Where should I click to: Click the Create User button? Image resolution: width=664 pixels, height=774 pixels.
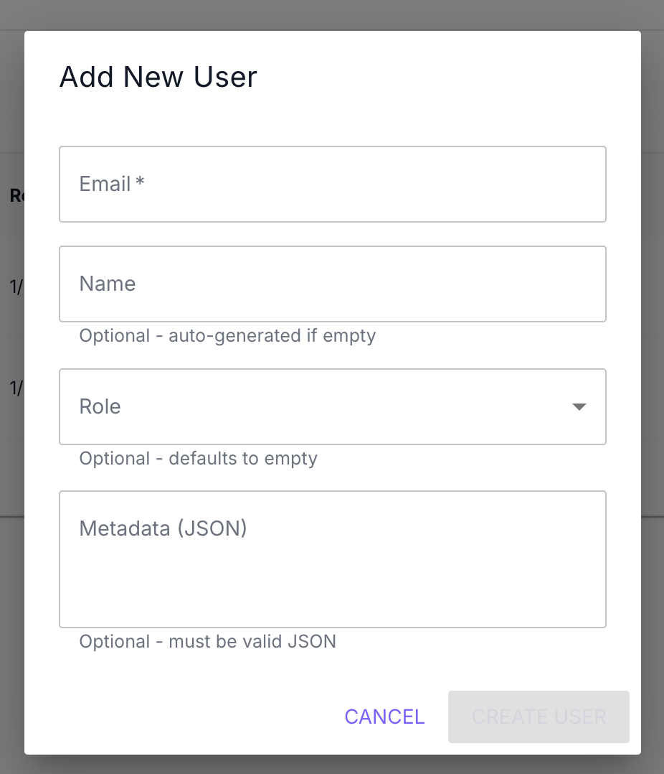click(539, 717)
